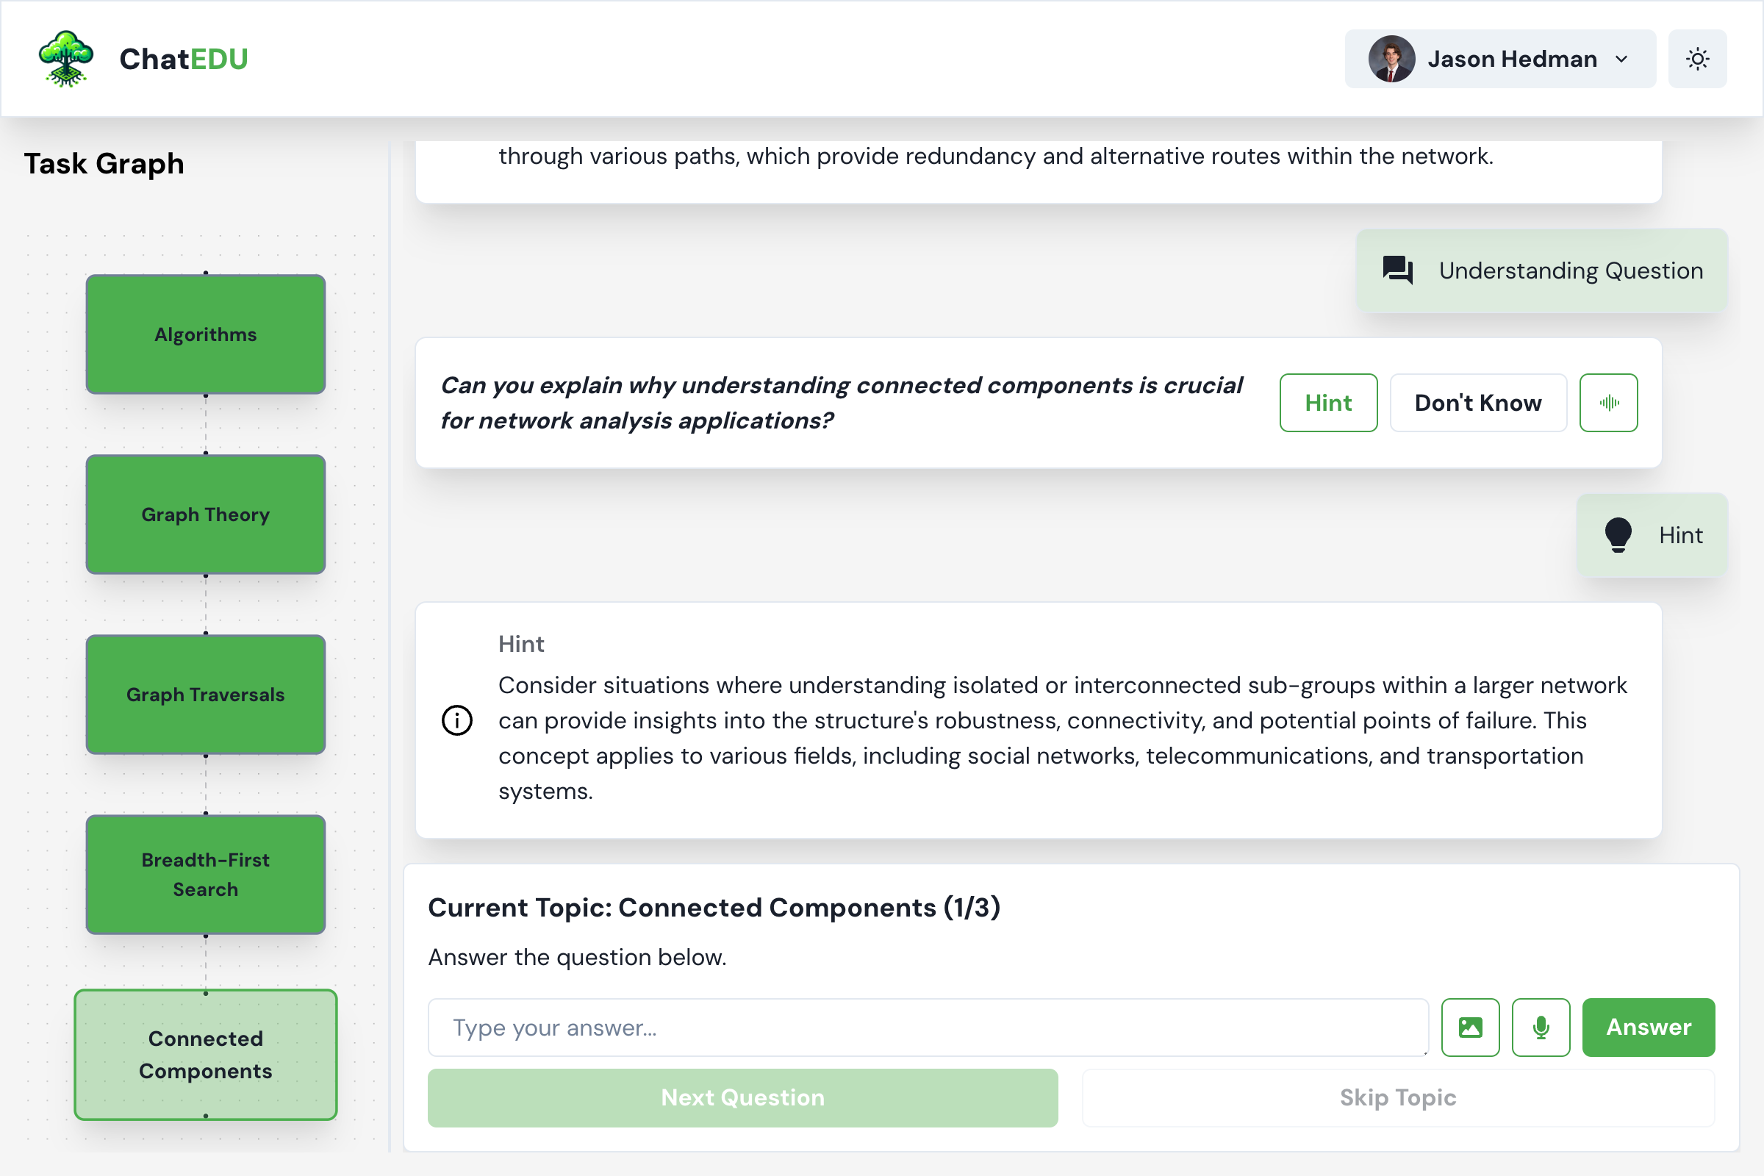Focus the Type your answer field
The width and height of the screenshot is (1764, 1176).
click(927, 1027)
